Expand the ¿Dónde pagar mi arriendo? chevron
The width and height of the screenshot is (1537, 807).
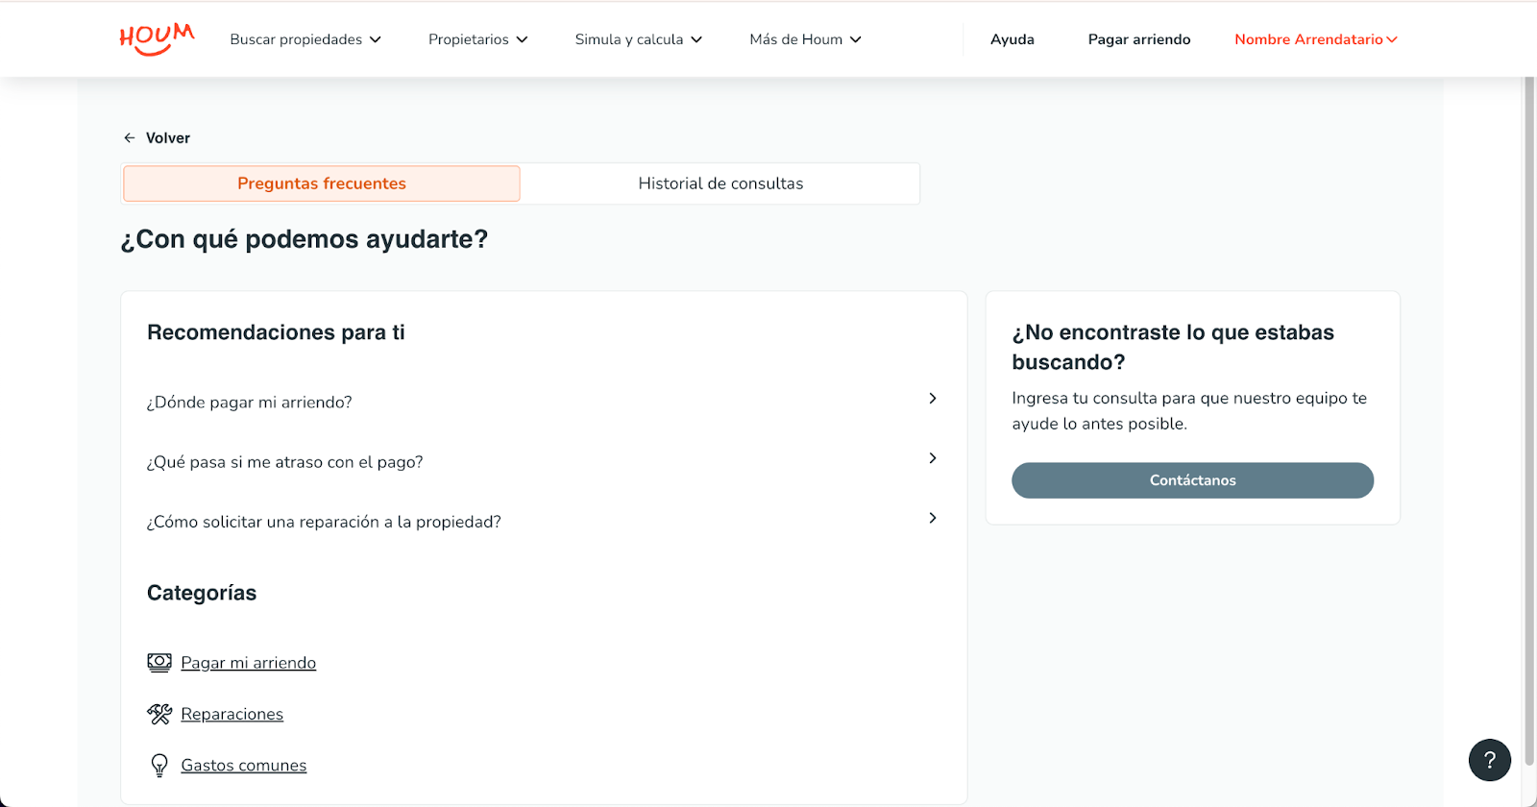pos(932,399)
